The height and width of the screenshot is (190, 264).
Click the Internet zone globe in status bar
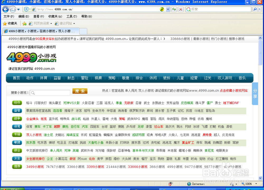[x=189, y=184]
